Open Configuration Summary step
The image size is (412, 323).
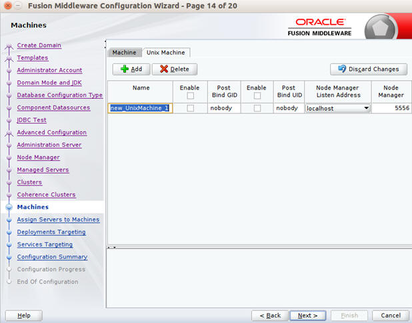pyautogui.click(x=52, y=257)
